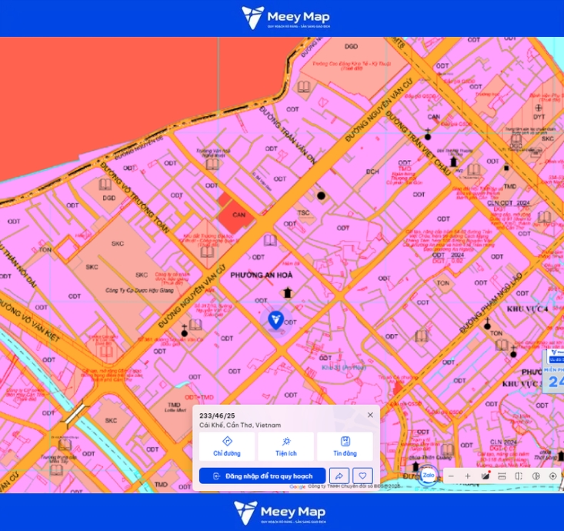This screenshot has width=564, height=531.
Task: Click the Meey Map logo in bottom banner
Action: pyautogui.click(x=280, y=513)
